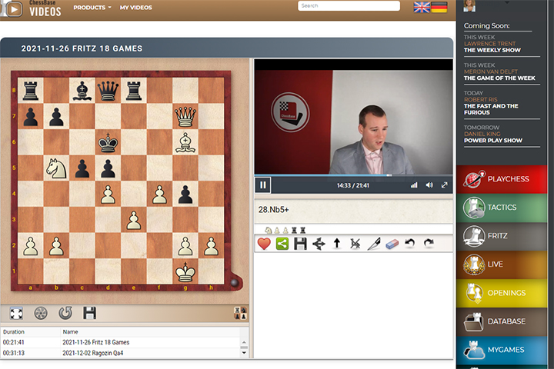Click the board fullscreen expand icon
Screen dimensions: 554x369
[16, 313]
